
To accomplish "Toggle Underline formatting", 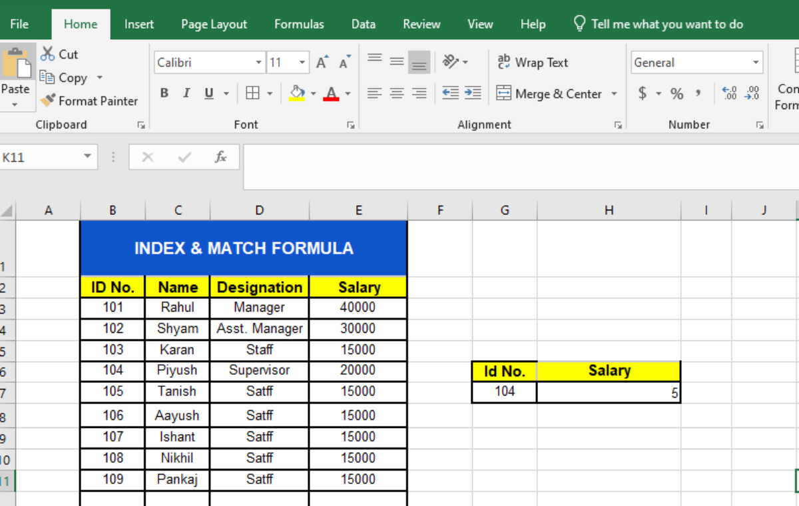I will click(x=209, y=93).
